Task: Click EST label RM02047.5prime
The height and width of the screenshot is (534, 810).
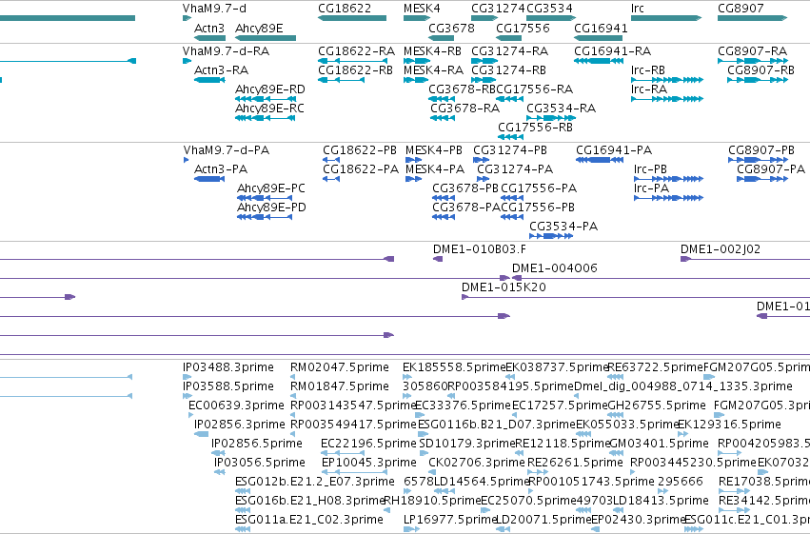Action: pos(340,367)
